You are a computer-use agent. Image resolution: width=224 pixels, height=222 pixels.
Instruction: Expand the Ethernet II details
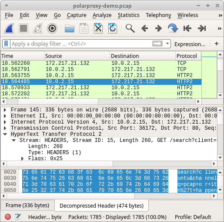[x=5, y=116]
